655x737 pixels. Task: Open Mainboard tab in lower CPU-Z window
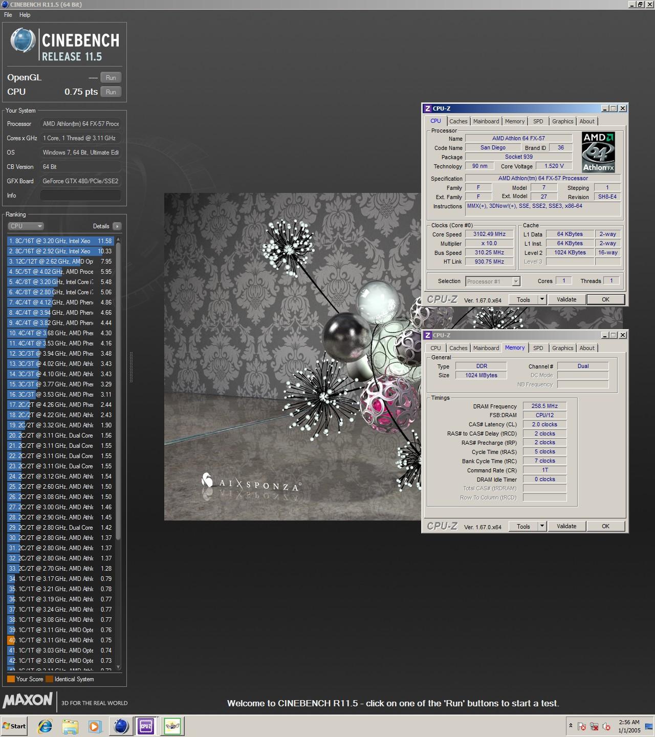tap(486, 348)
